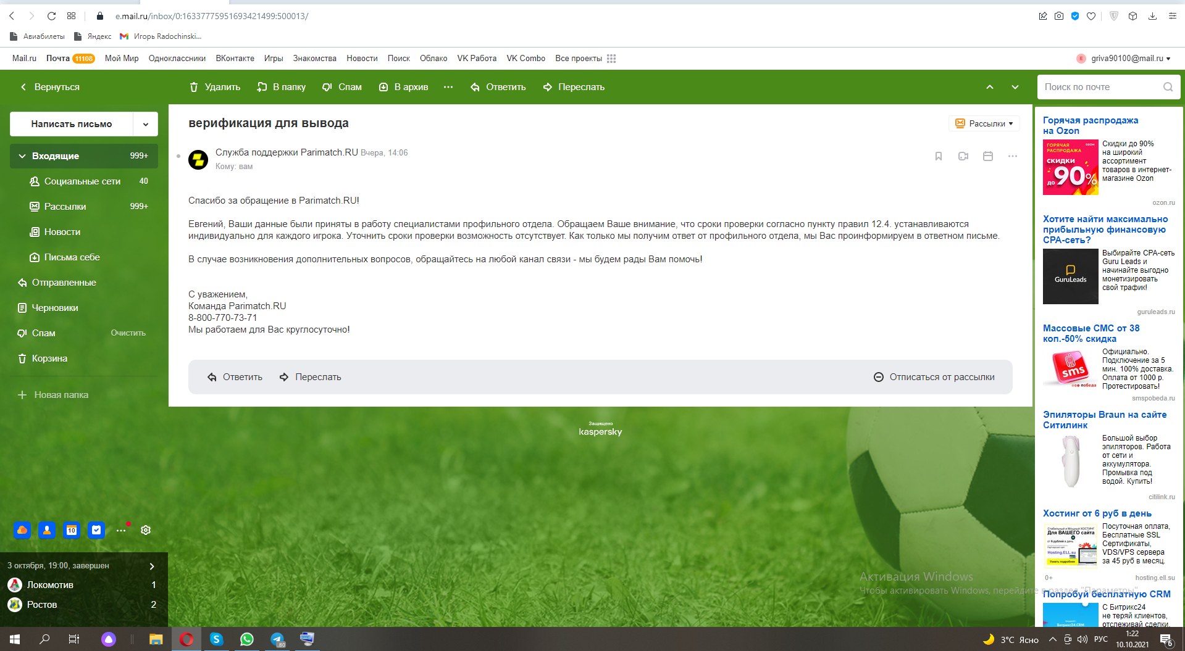1185x651 pixels.
Task: Open dropdown next to Написать письмо
Action: coord(146,124)
